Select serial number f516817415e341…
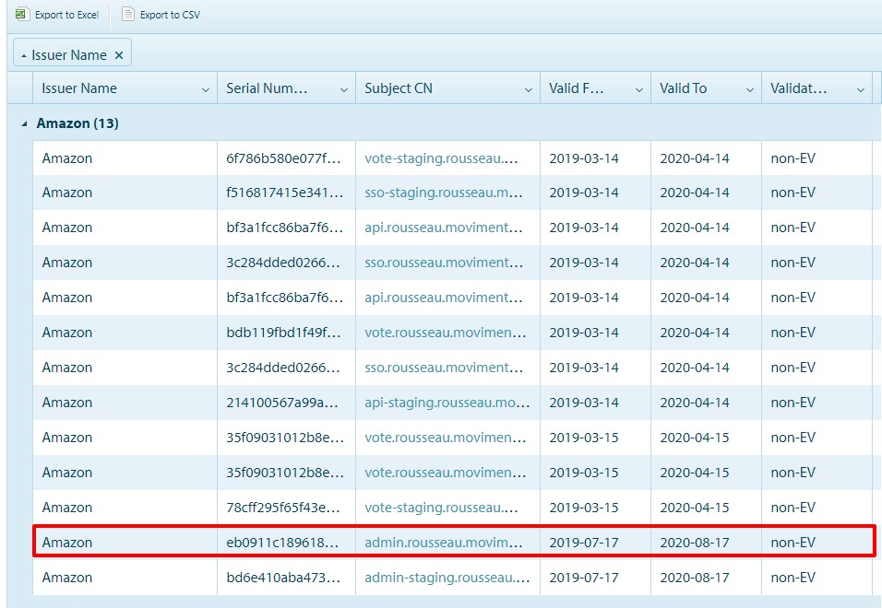The width and height of the screenshot is (882, 608). [x=283, y=193]
